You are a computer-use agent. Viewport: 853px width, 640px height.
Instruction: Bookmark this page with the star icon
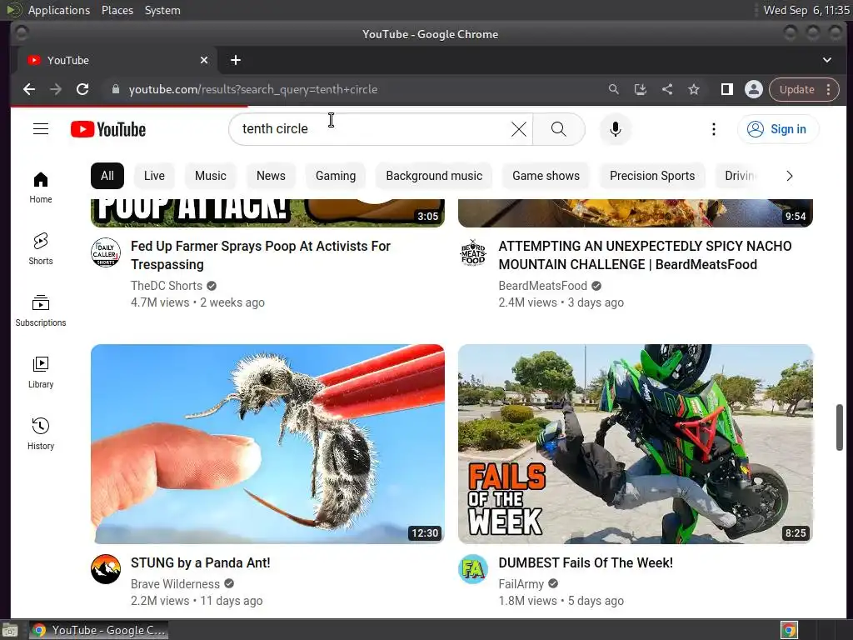pyautogui.click(x=694, y=89)
